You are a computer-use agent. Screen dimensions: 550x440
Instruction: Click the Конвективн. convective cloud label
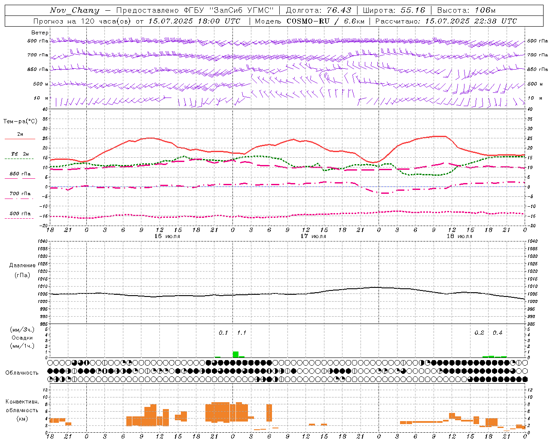22,402
